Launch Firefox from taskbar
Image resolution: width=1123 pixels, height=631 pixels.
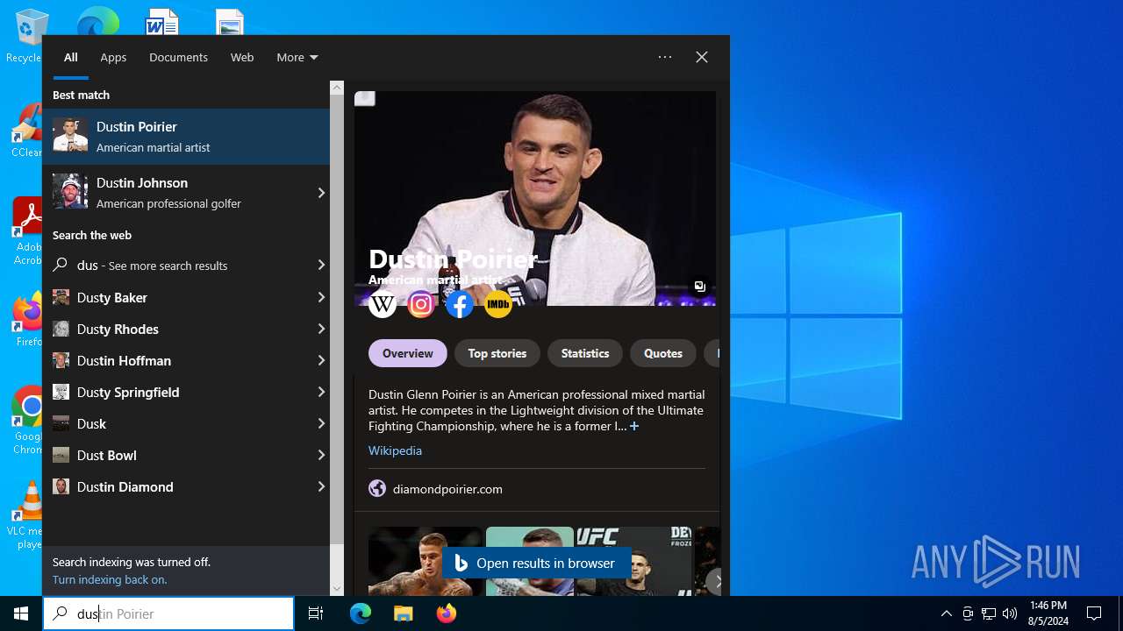(447, 613)
